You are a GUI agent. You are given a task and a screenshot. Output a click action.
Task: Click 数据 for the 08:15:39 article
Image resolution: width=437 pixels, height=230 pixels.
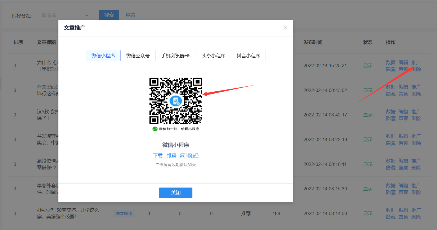(391, 186)
